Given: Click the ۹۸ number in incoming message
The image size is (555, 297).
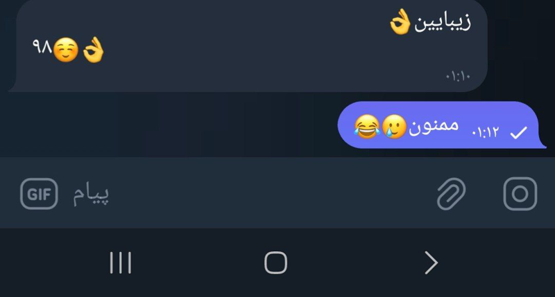Looking at the screenshot, I should coord(42,48).
